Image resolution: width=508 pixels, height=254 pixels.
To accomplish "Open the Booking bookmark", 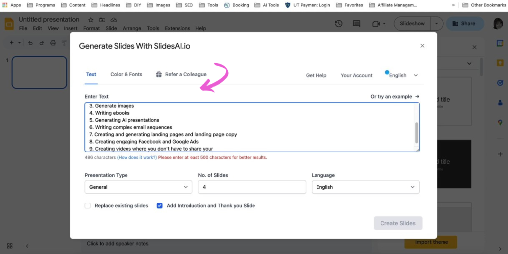I will [x=237, y=5].
